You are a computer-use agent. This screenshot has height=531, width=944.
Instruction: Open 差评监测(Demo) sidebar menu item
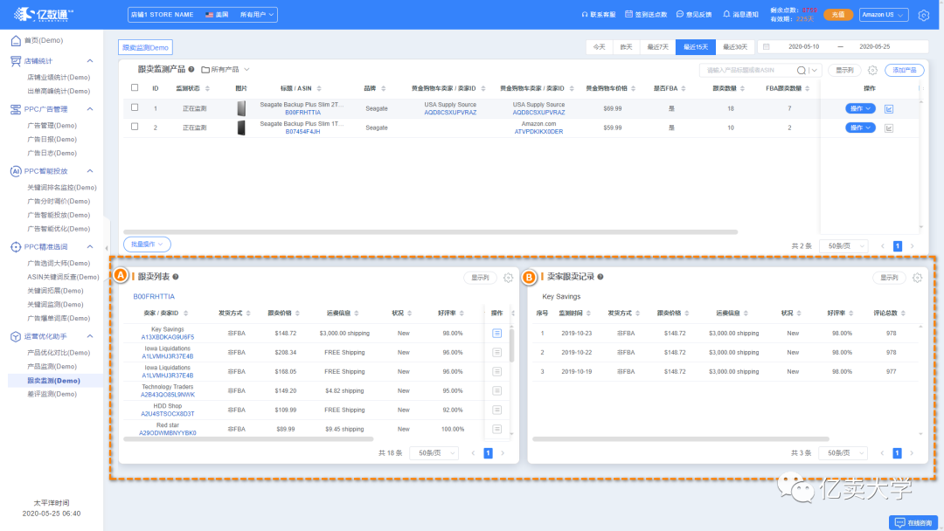pos(52,395)
